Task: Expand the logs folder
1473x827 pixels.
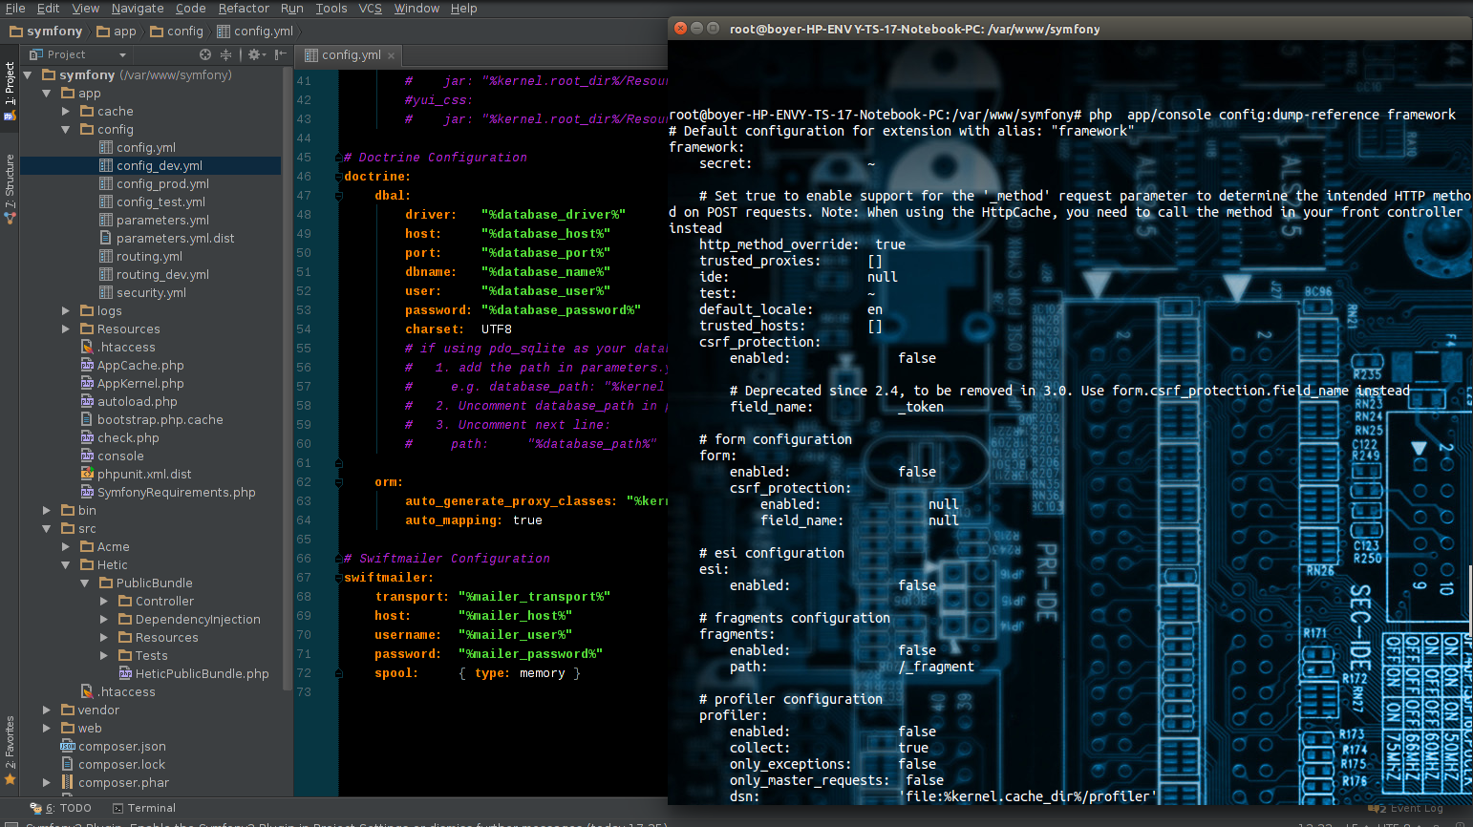Action: (x=66, y=310)
